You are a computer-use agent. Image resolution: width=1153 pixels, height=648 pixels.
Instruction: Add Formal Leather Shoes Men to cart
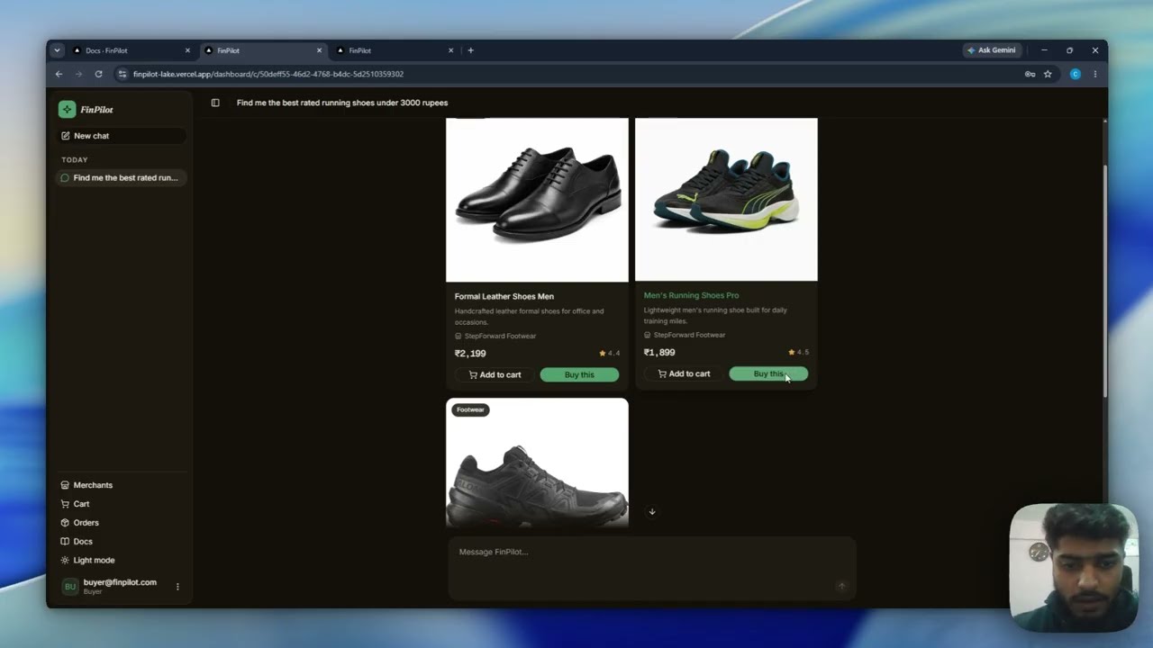click(495, 374)
